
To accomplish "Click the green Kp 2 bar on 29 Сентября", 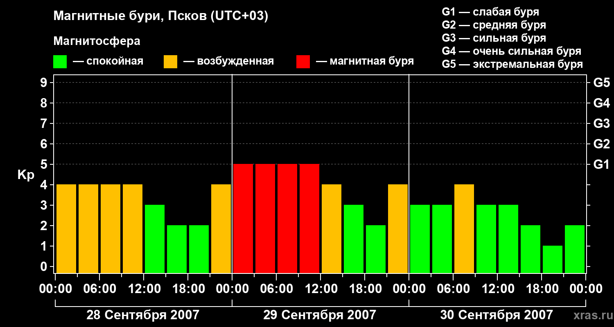I will coord(376,249).
